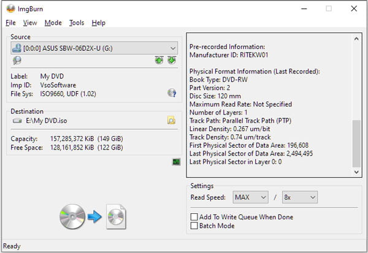This screenshot has height=253, width=368.
Task: Click the 'ISO9660, UDF (1.02)' file system text
Action: point(68,94)
